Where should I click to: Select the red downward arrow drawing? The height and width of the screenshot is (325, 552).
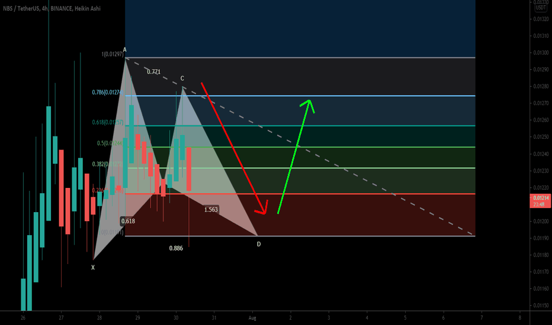(x=233, y=147)
